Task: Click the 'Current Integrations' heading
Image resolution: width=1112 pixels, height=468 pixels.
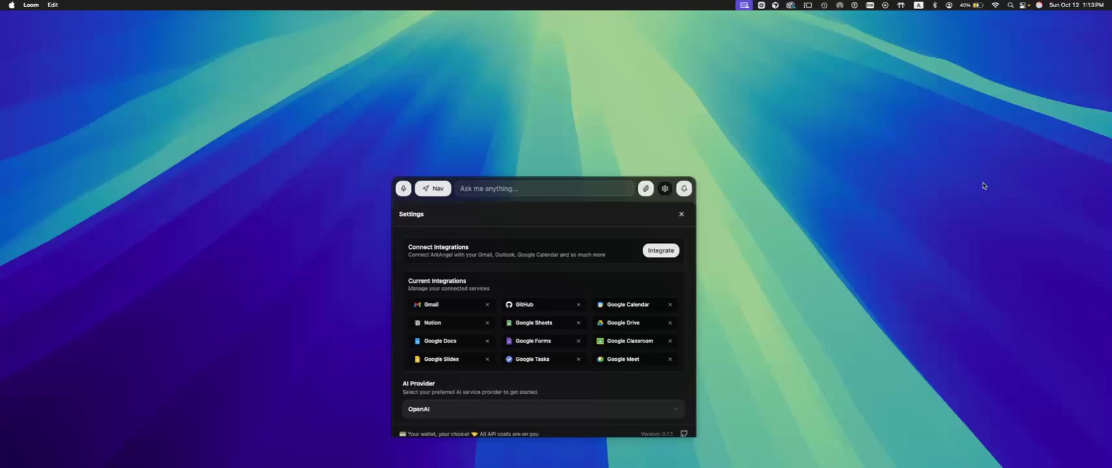Action: [437, 281]
